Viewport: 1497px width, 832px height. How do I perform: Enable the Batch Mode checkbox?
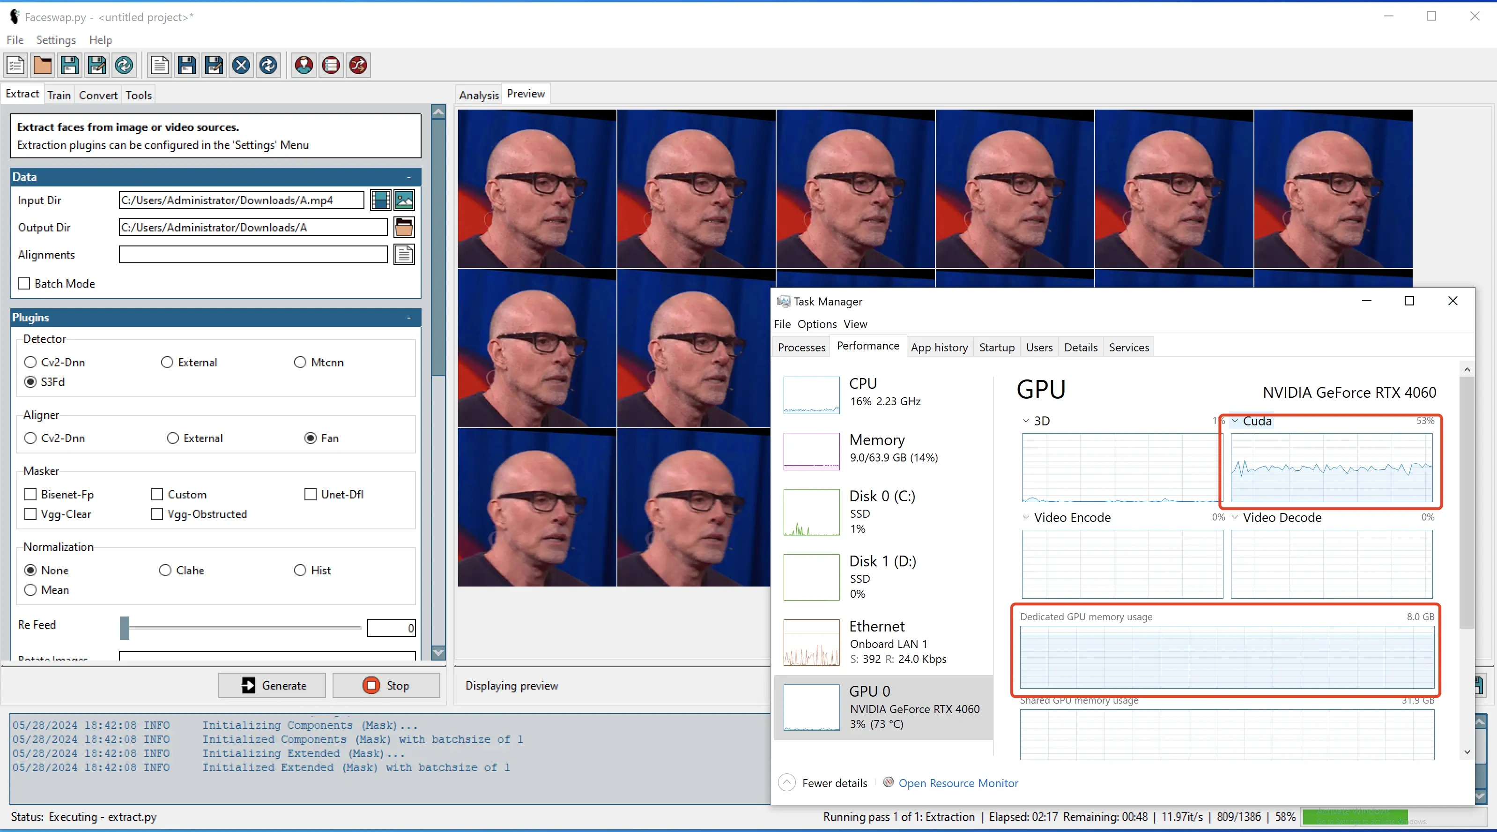[x=24, y=284]
